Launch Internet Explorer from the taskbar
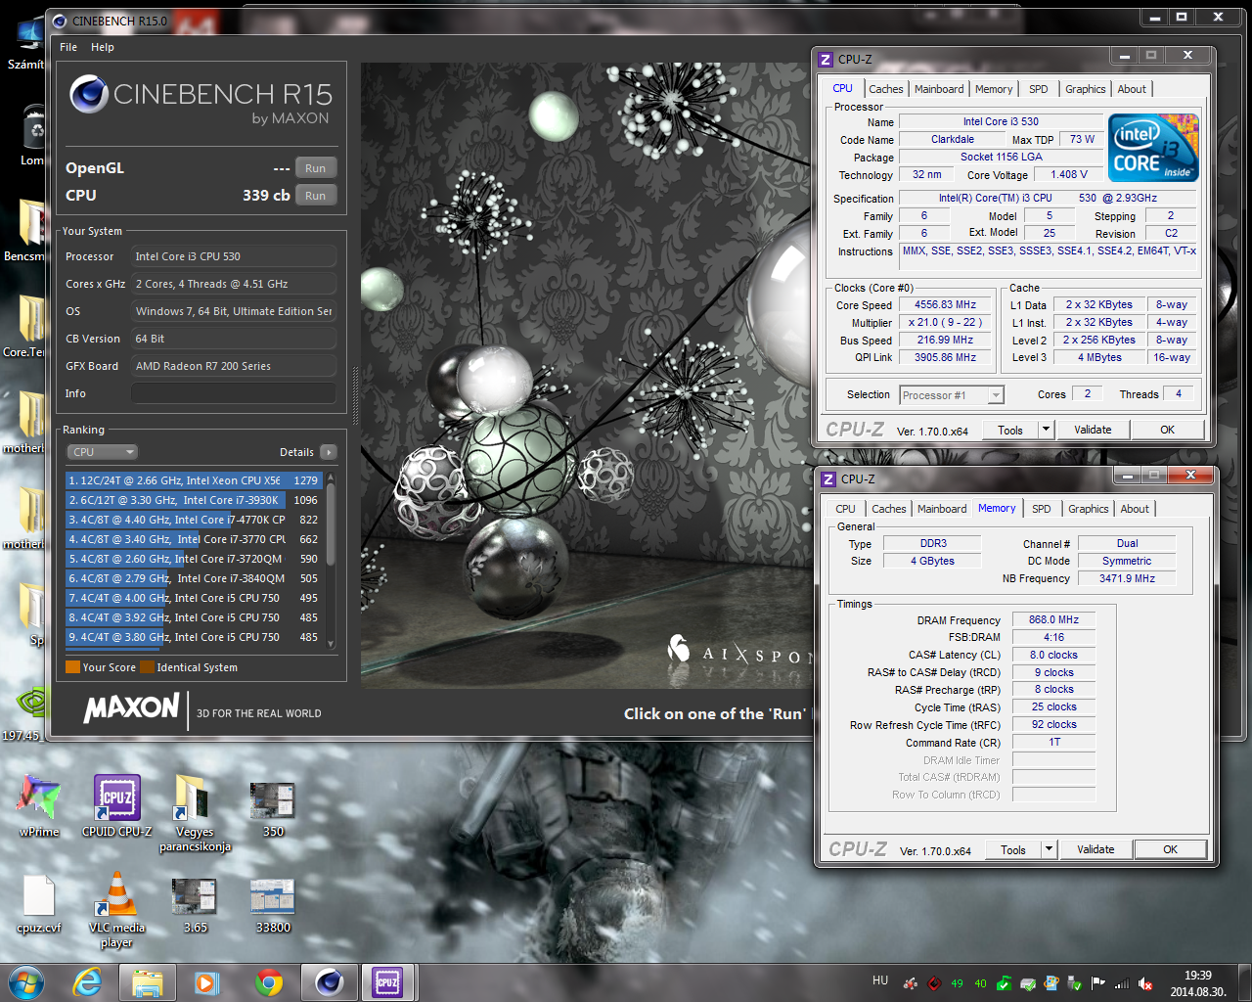The image size is (1252, 1002). pos(88,982)
